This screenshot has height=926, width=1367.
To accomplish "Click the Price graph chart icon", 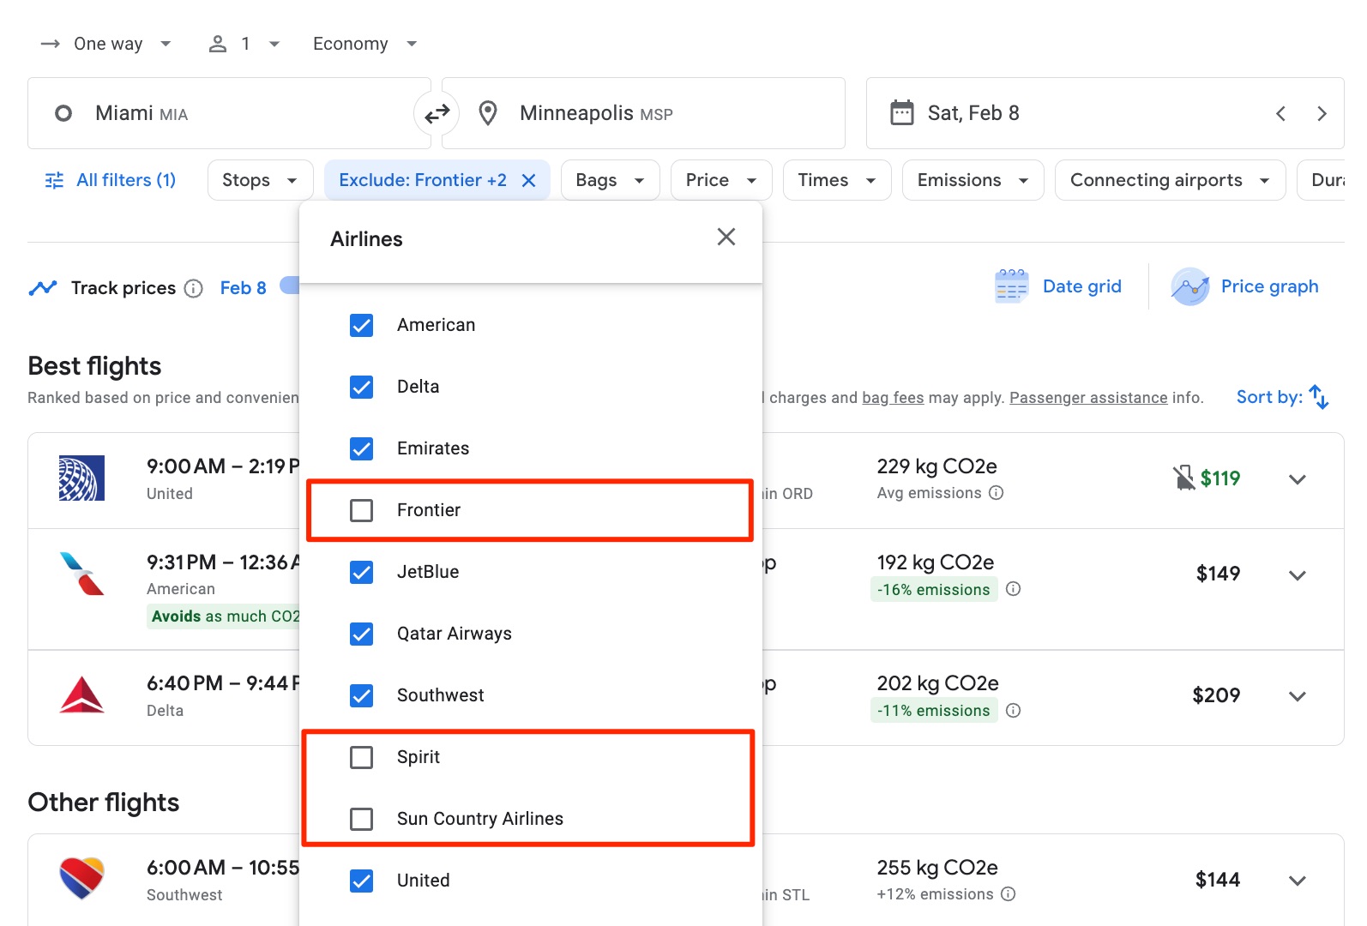I will (x=1190, y=286).
